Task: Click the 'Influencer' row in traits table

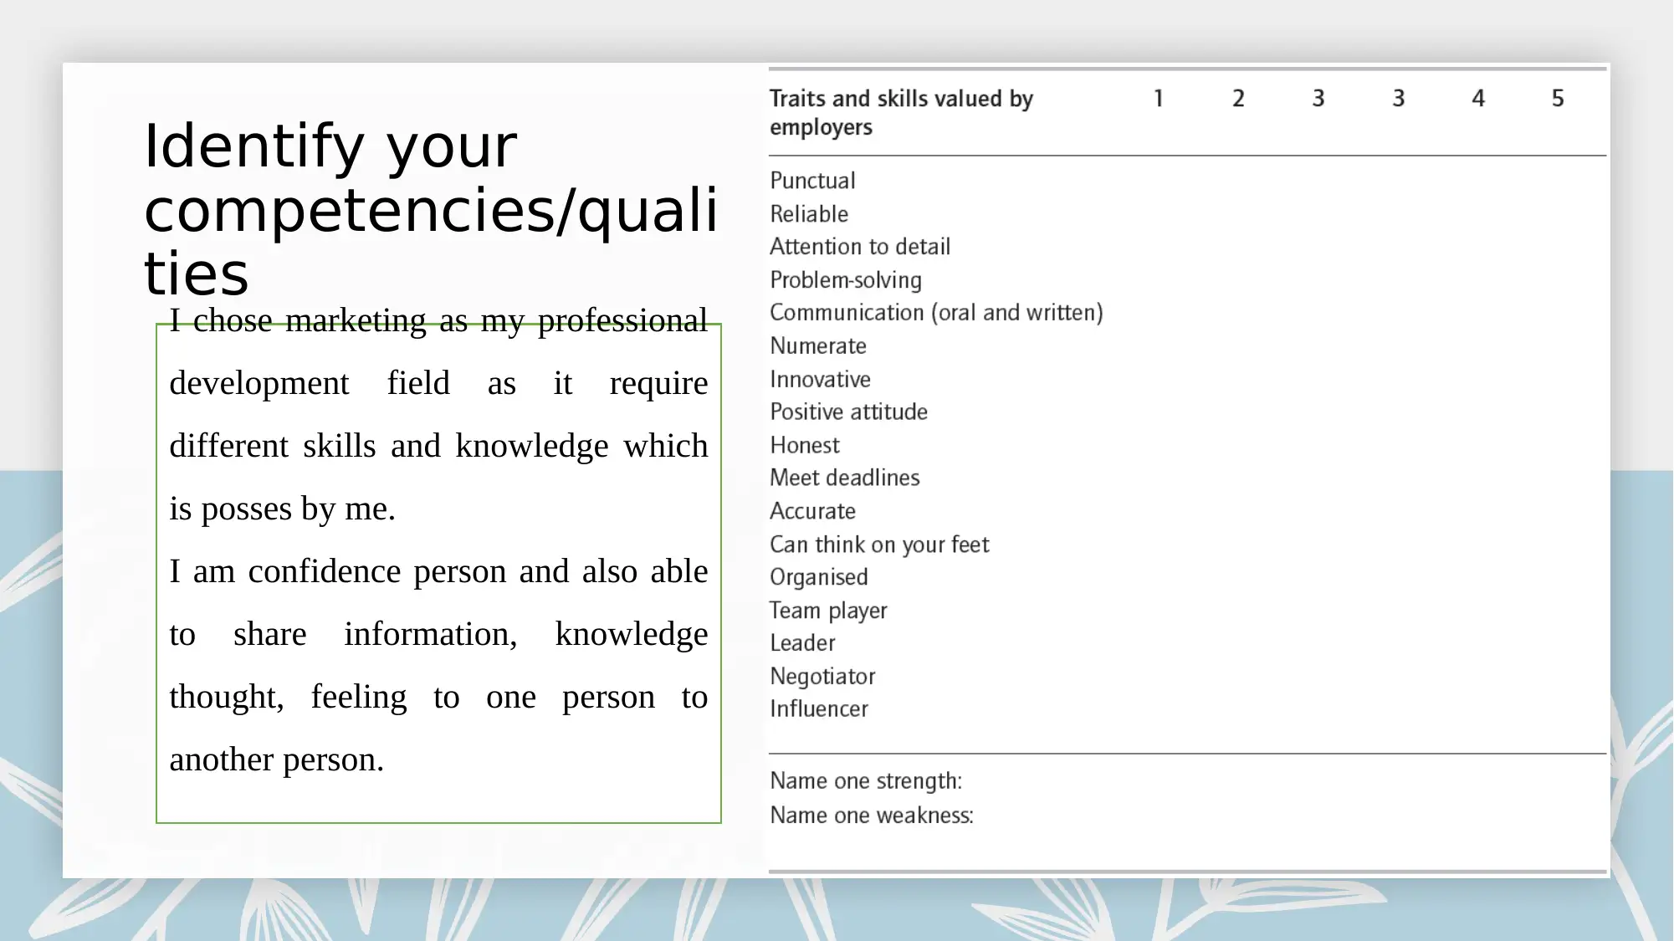Action: 819,708
